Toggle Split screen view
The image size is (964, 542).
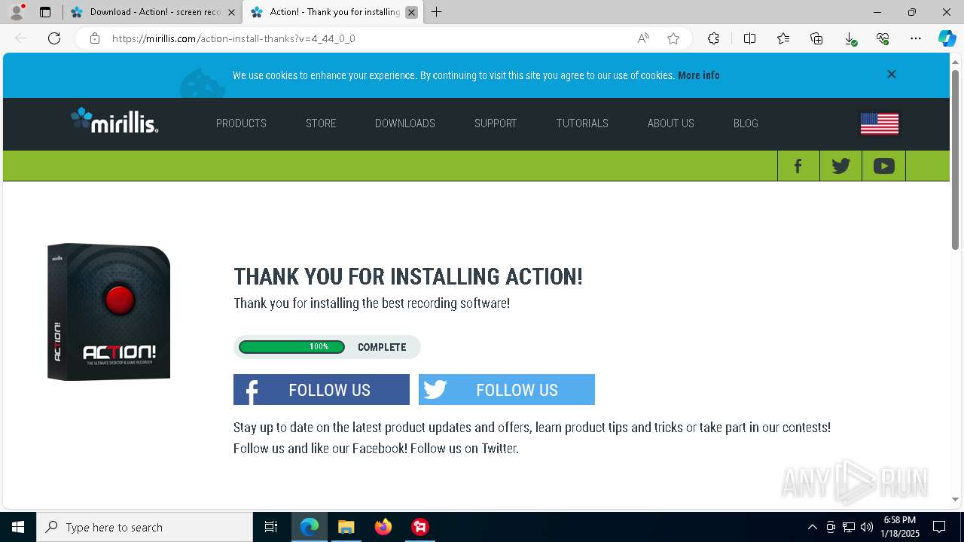(x=750, y=38)
